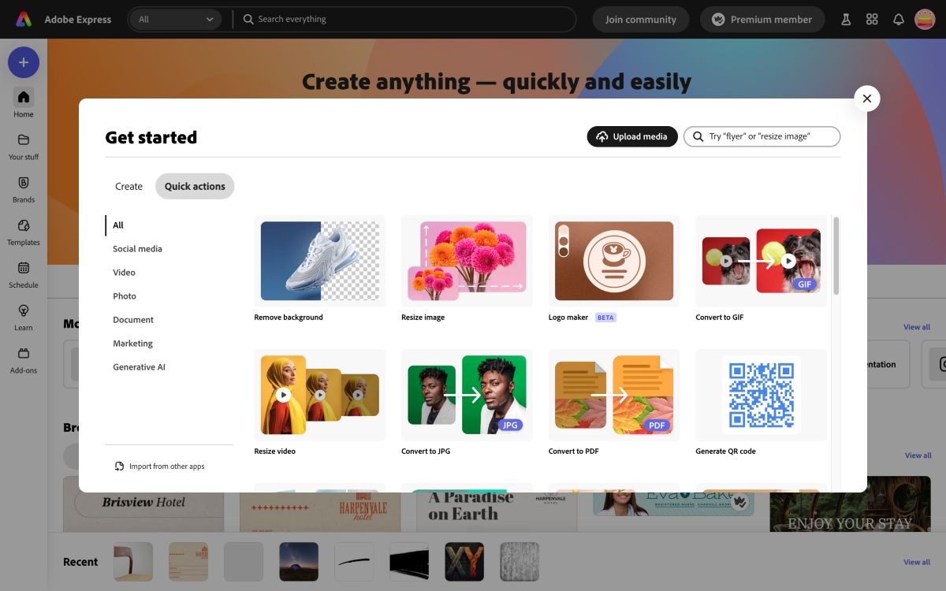Click the blue new project plus icon
This screenshot has width=946, height=591.
23,62
